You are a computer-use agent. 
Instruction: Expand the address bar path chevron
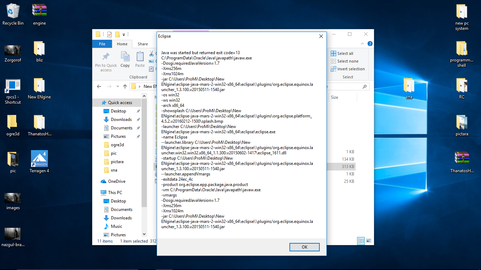140,86
